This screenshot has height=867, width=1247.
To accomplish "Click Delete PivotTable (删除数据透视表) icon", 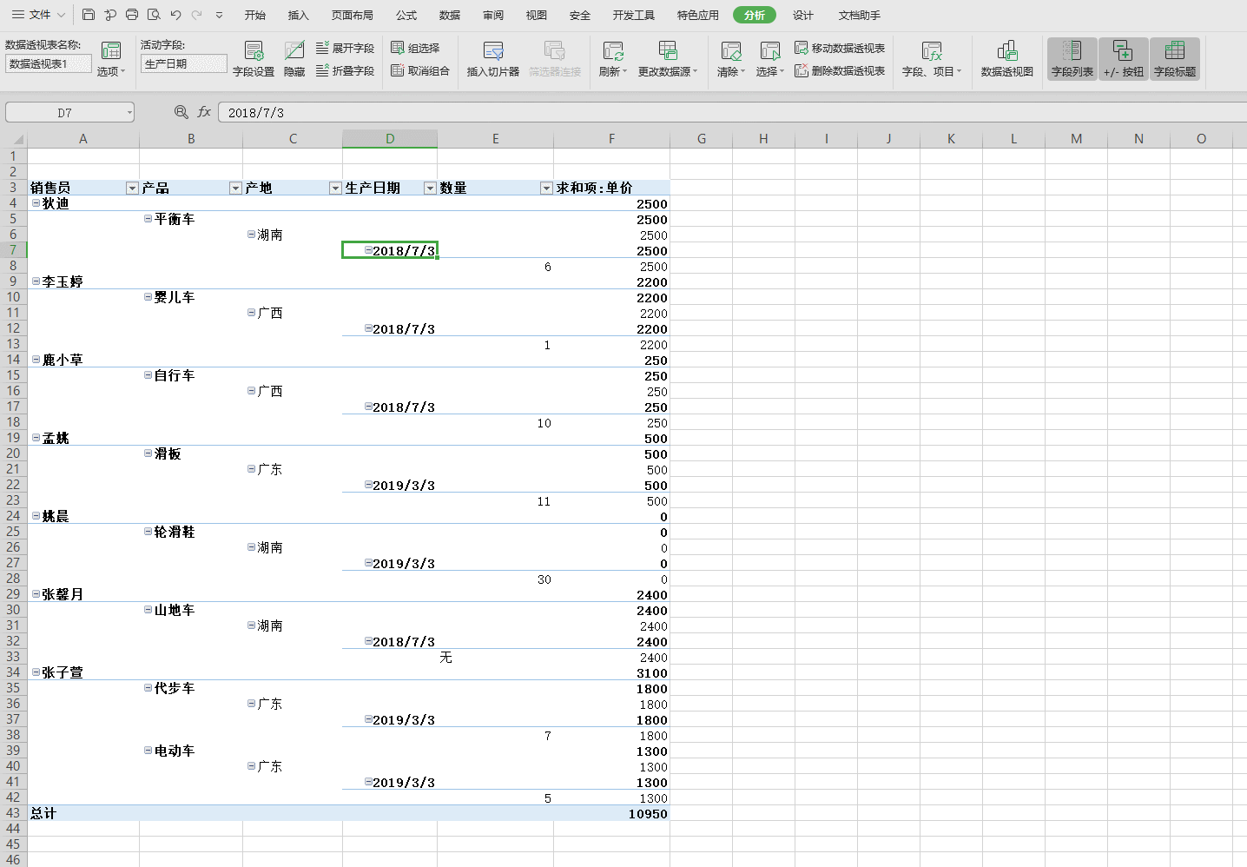I will click(x=802, y=70).
